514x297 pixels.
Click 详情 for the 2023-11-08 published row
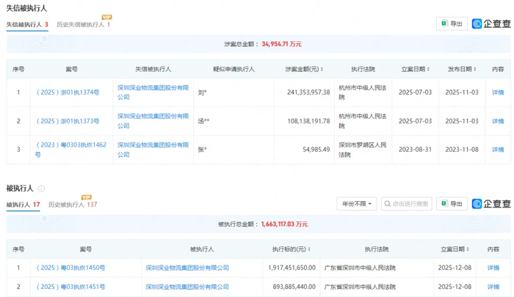click(498, 150)
